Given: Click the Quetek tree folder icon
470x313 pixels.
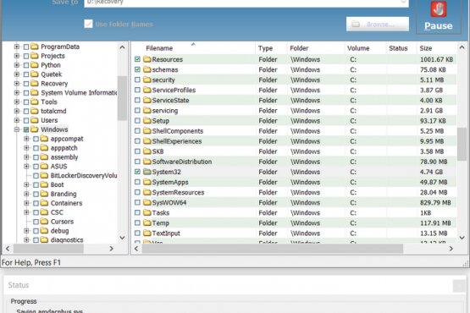Looking at the screenshot, I should (35, 74).
